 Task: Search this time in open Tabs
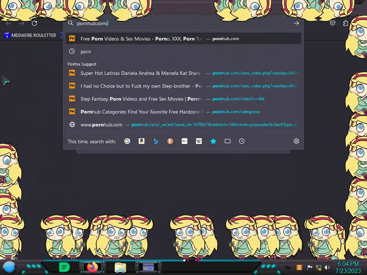[x=228, y=141]
